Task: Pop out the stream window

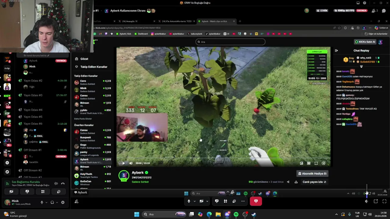Action: (x=376, y=201)
